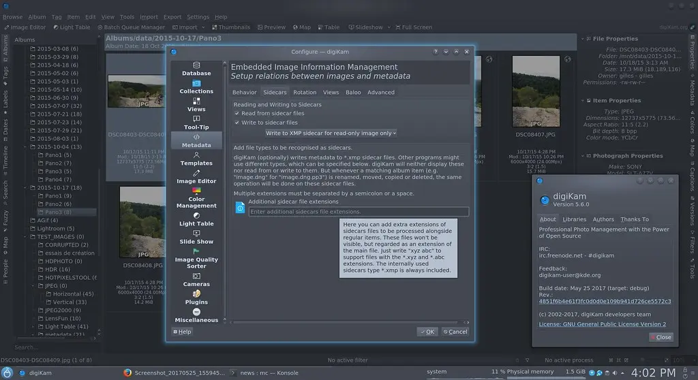Switch to the Baloo tab
The image size is (698, 380).
(353, 93)
